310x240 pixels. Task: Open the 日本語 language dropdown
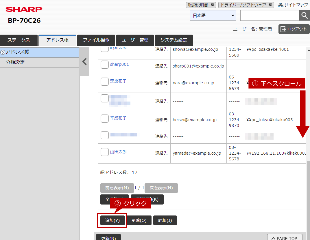pos(213,15)
